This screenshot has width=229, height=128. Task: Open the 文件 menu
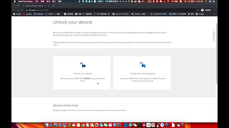37,1
